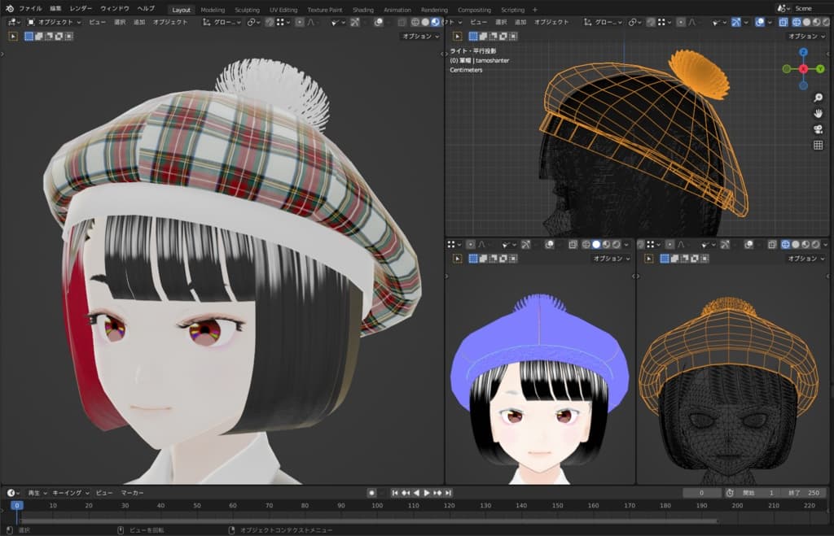834x536 pixels.
Task: Click the Blender logo icon
Action: pos(9,8)
